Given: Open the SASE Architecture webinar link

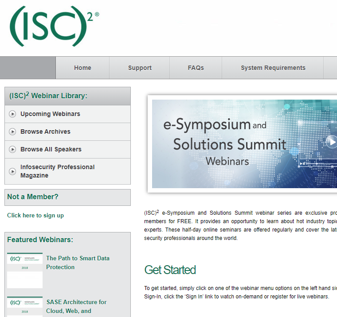Looking at the screenshot, I should pos(76,306).
